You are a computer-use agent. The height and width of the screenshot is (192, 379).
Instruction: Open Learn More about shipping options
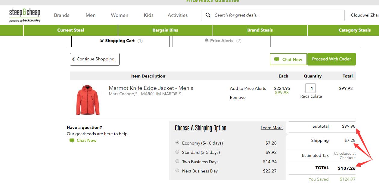click(272, 128)
